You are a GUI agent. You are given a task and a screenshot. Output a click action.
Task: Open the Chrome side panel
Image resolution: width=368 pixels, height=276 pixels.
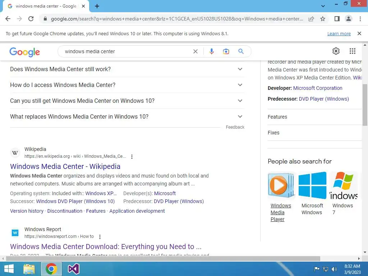(337, 19)
